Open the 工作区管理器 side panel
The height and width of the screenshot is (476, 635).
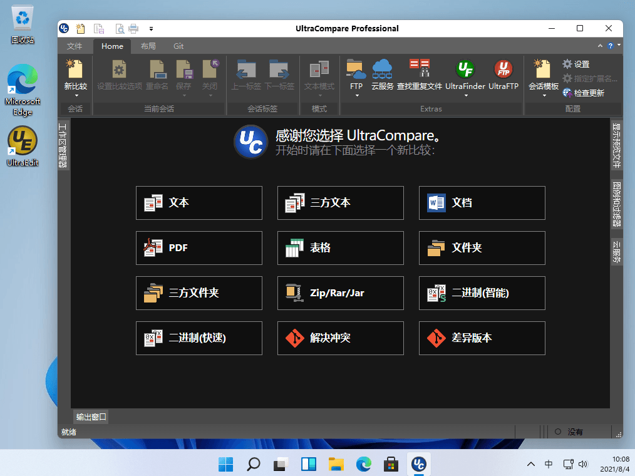(63, 145)
